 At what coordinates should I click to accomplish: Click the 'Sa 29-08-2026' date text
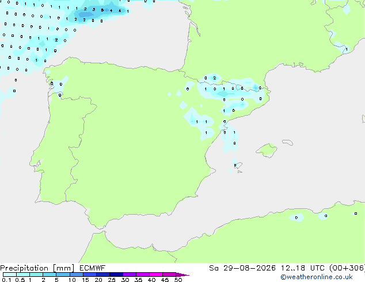pyautogui.click(x=242, y=268)
